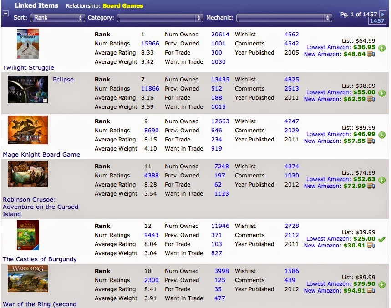This screenshot has width=391, height=308.
Task: Open Castles of Burgundy cover thumbnail
Action: (28, 235)
